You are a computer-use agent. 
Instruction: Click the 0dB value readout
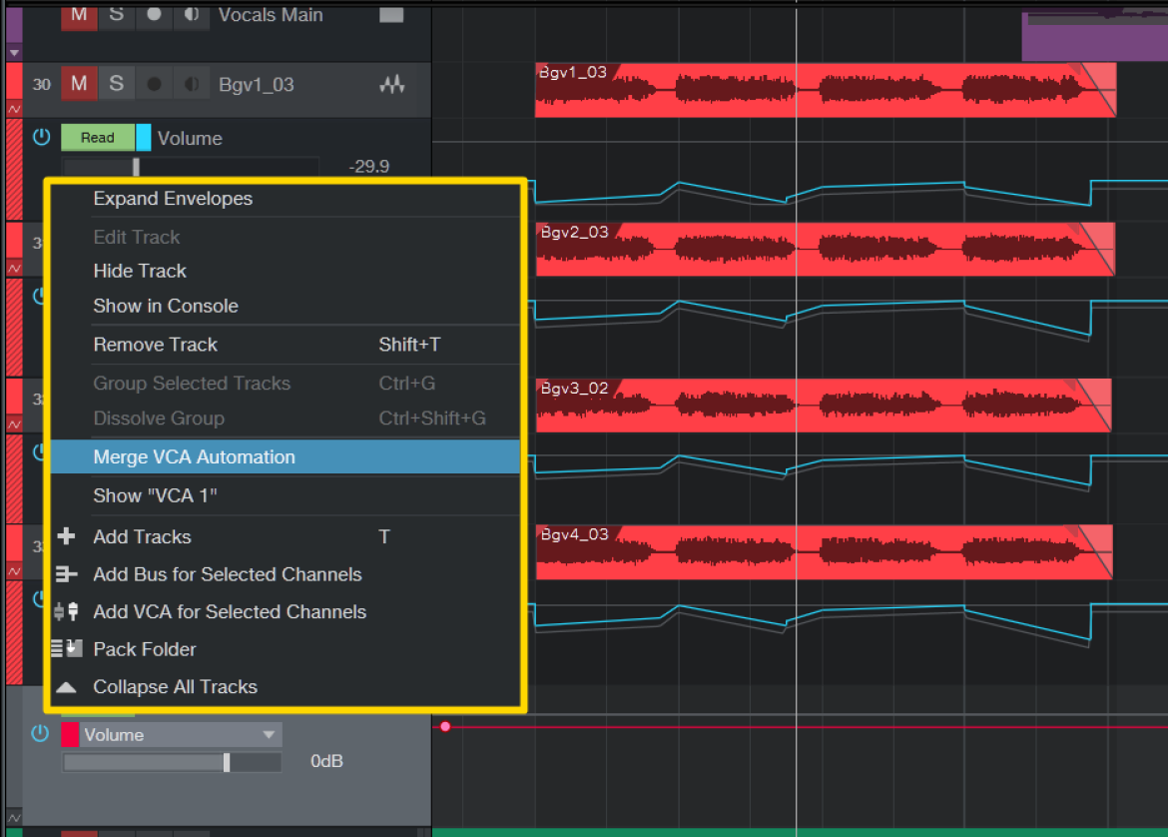pyautogui.click(x=326, y=761)
